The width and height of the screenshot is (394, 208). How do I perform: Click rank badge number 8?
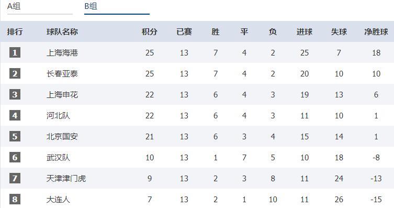pos(15,199)
